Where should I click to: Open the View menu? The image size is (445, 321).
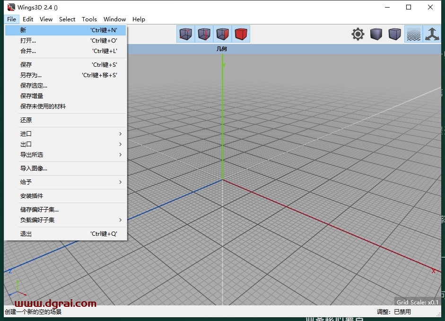(46, 19)
